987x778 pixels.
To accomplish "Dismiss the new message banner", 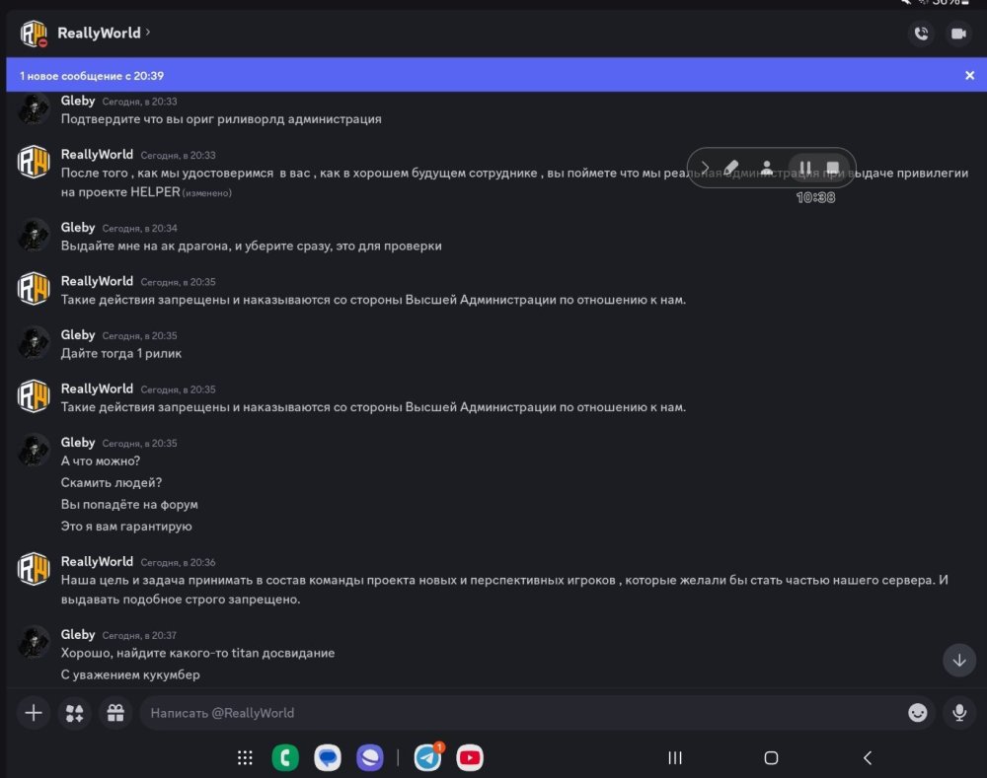I will [x=969, y=76].
